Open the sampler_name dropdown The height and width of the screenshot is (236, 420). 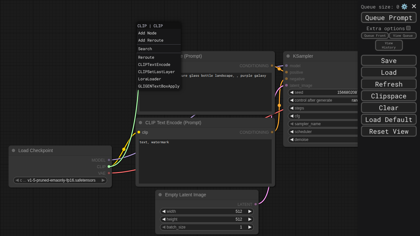coord(323,124)
